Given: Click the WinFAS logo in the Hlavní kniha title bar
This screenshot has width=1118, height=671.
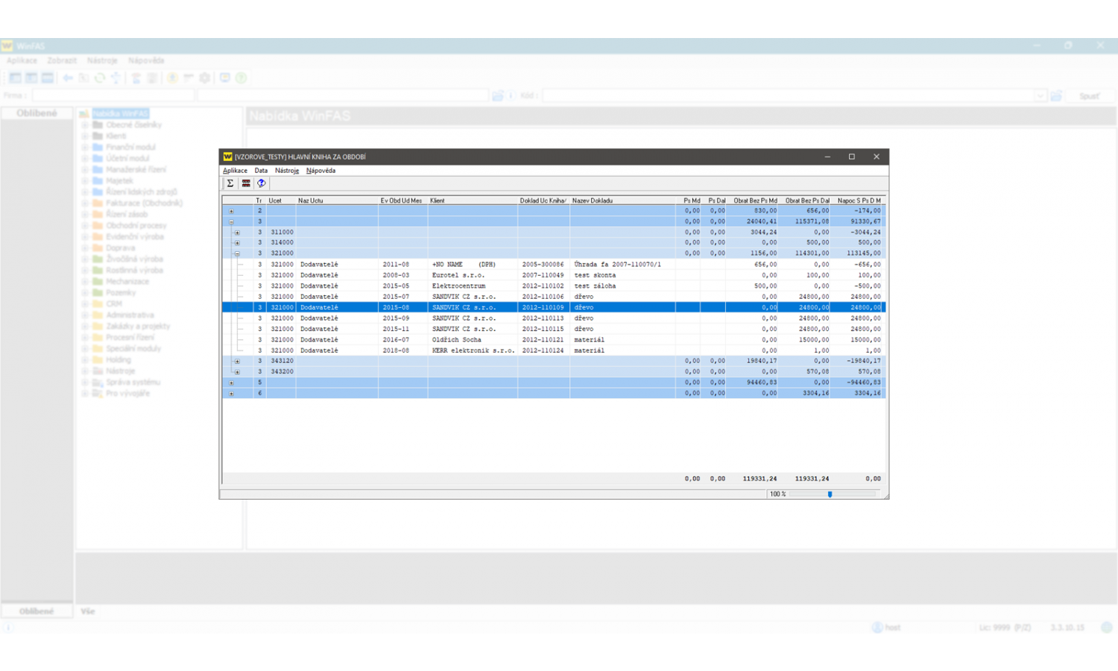Looking at the screenshot, I should click(x=227, y=157).
